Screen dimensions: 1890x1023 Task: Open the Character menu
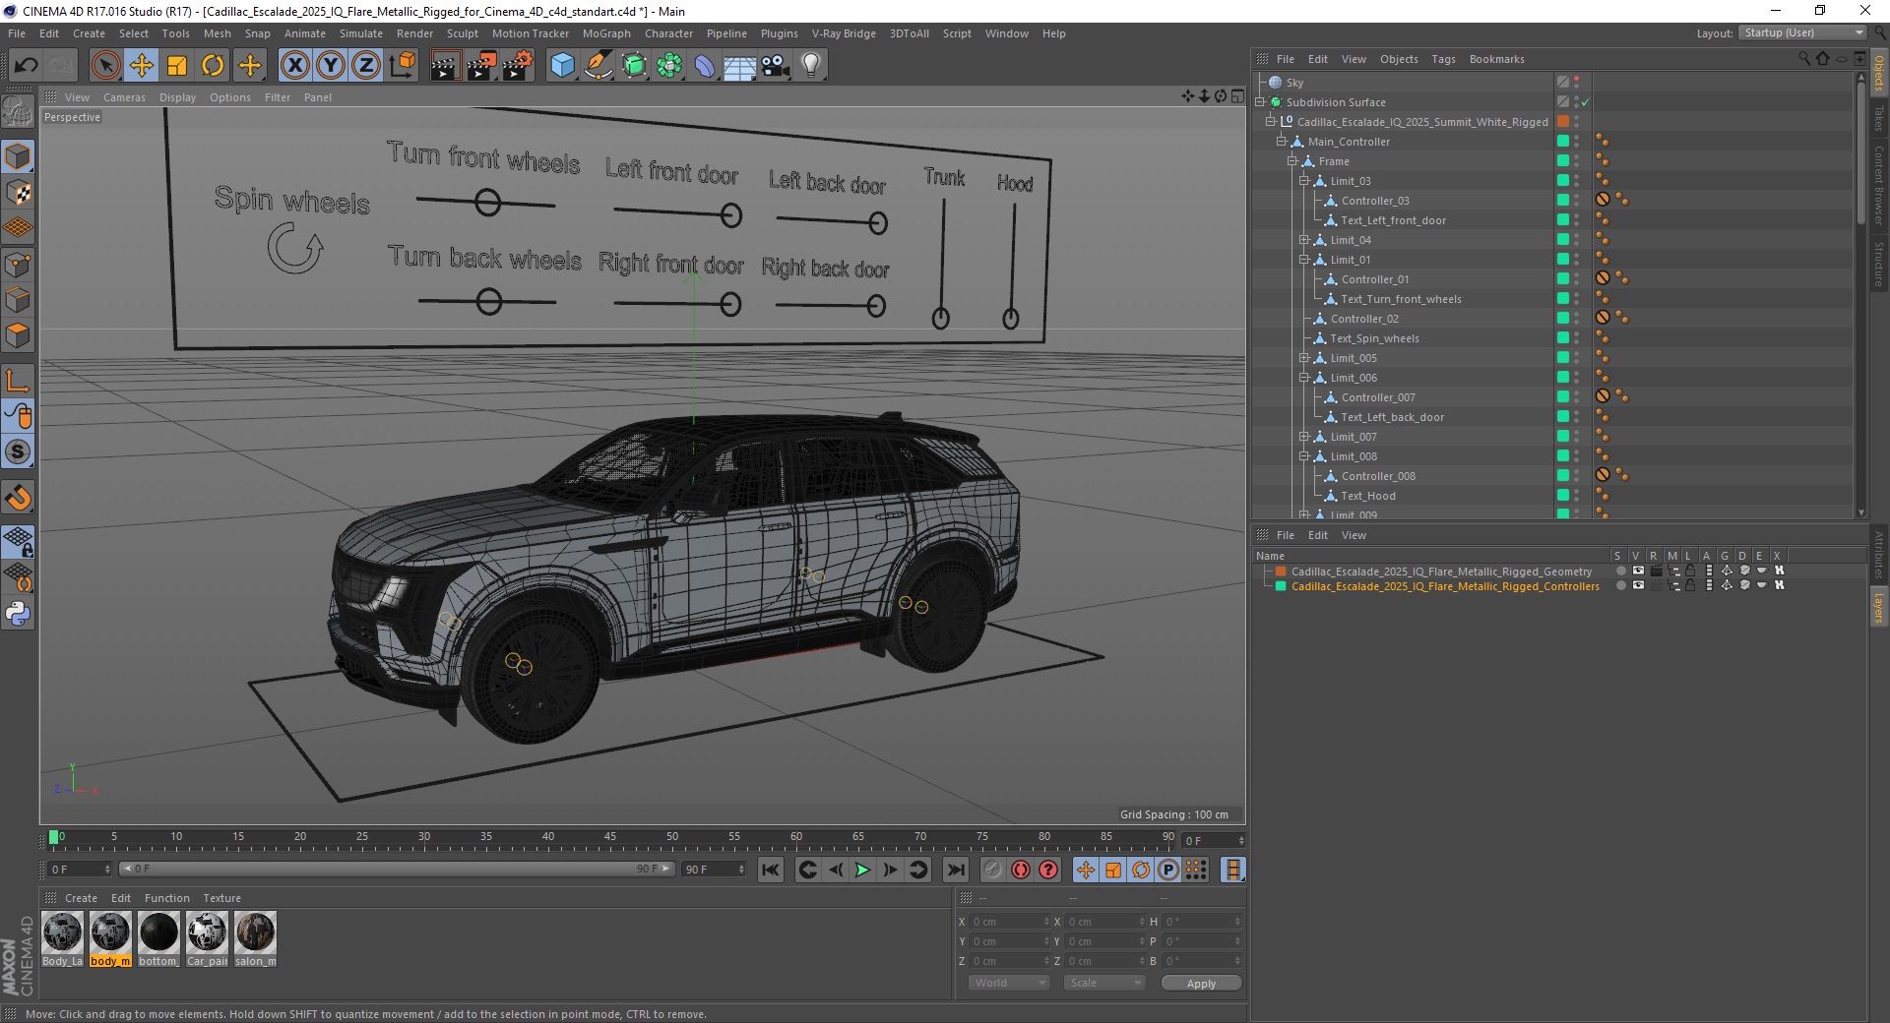click(668, 33)
